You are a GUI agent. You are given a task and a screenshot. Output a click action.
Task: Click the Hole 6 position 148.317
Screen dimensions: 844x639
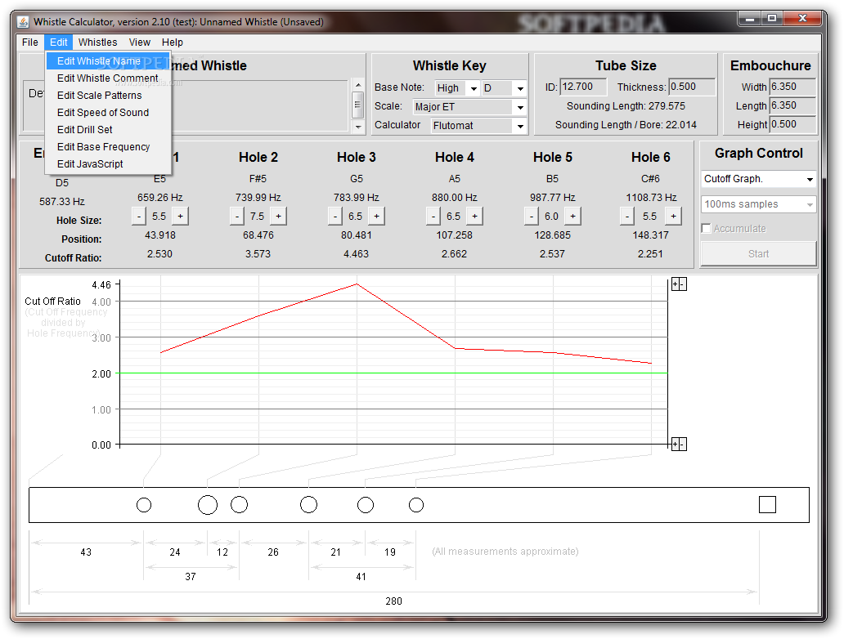click(650, 235)
